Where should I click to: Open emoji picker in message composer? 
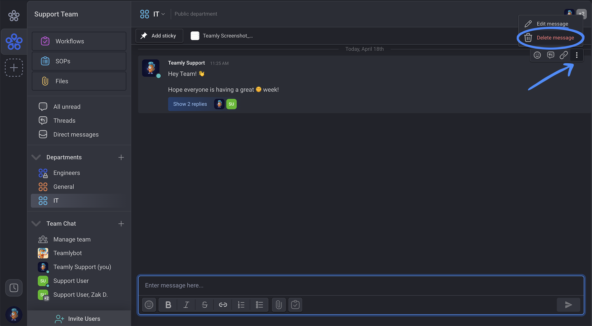149,305
